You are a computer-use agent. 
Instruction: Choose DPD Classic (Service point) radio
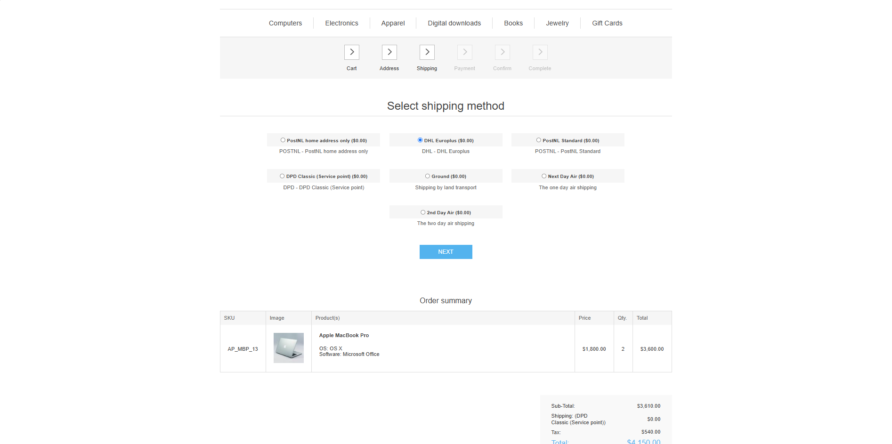pyautogui.click(x=282, y=176)
